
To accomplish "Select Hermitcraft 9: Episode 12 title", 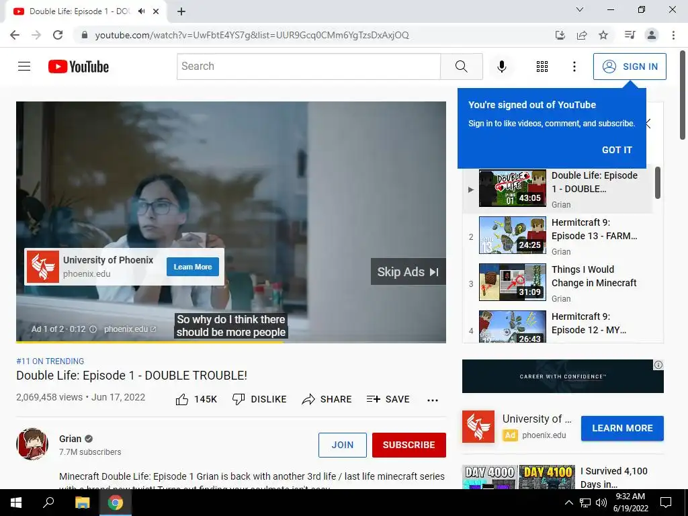I will click(589, 323).
